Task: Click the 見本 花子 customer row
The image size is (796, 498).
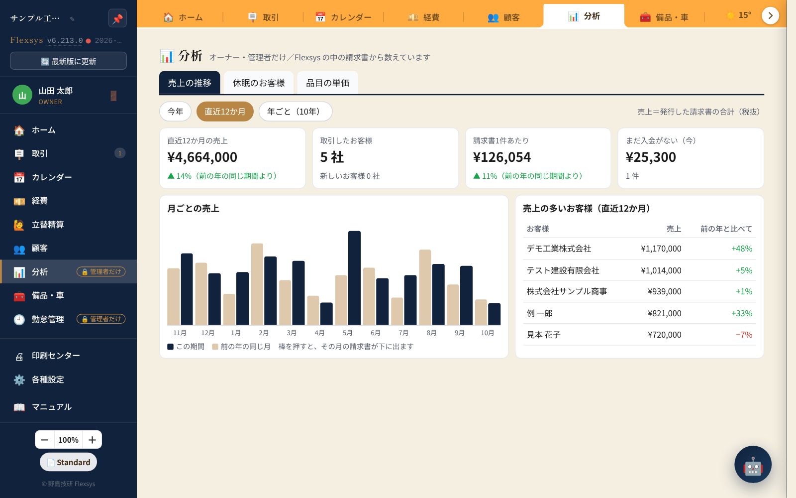Action: 639,335
